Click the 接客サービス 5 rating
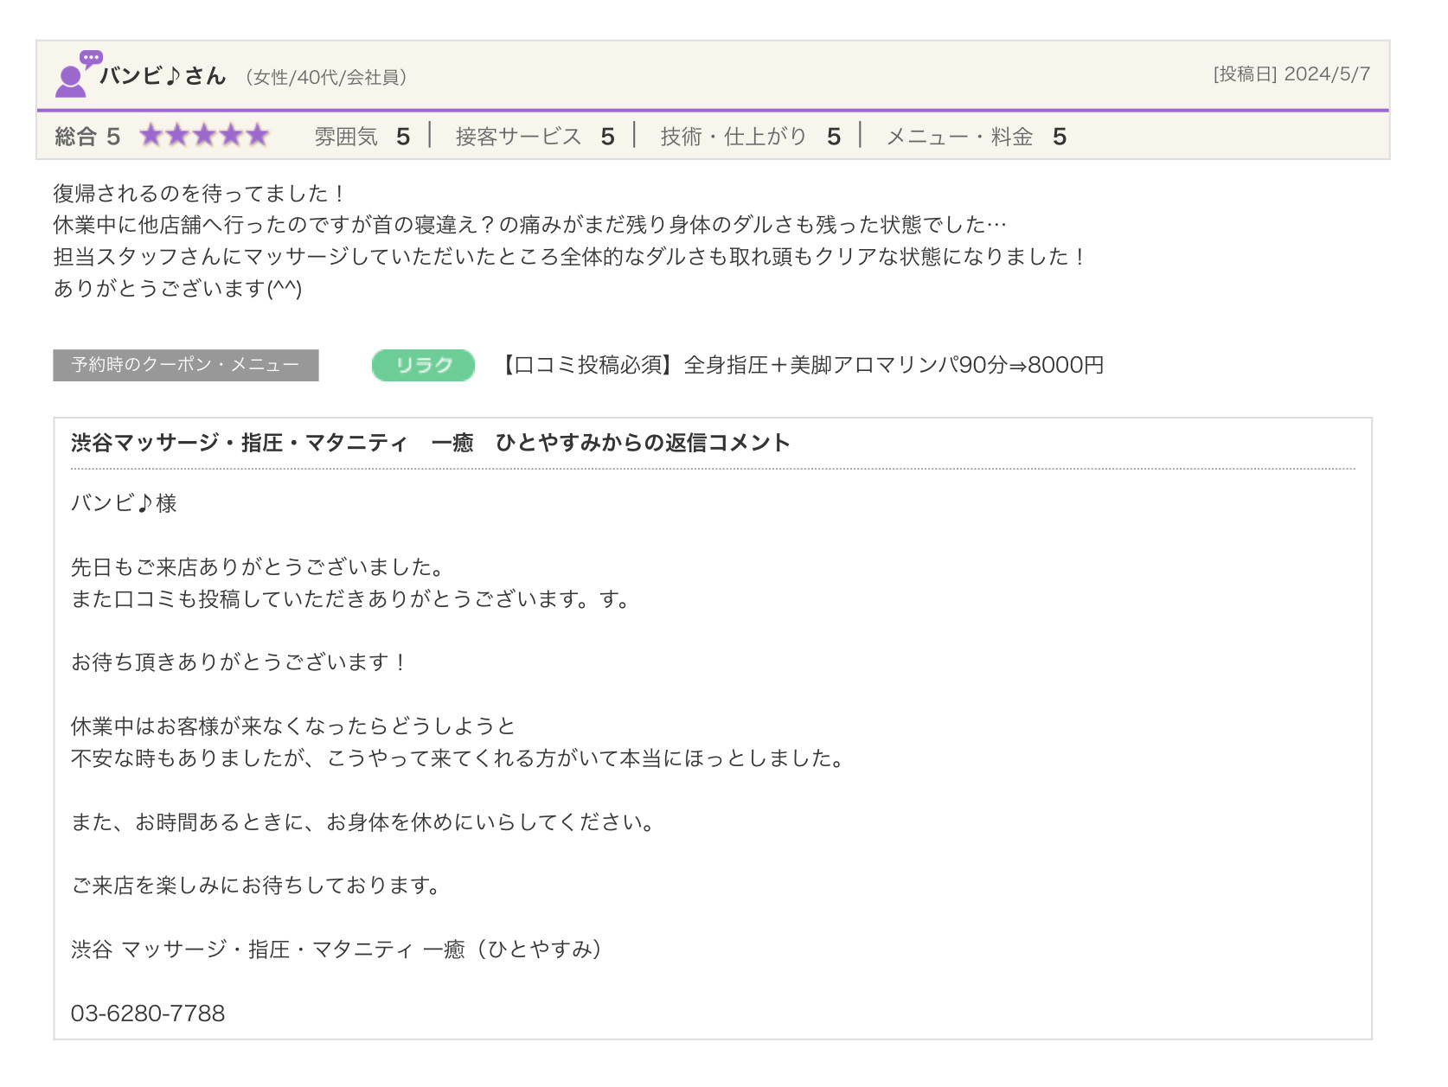This screenshot has width=1448, height=1087. [535, 137]
